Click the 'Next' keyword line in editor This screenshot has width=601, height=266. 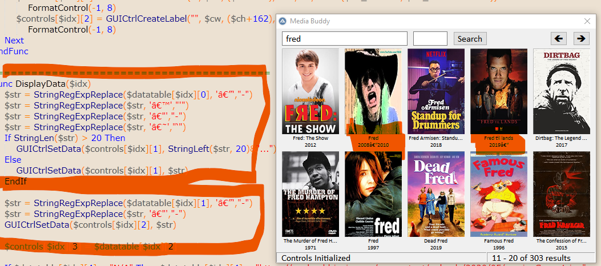click(x=14, y=41)
